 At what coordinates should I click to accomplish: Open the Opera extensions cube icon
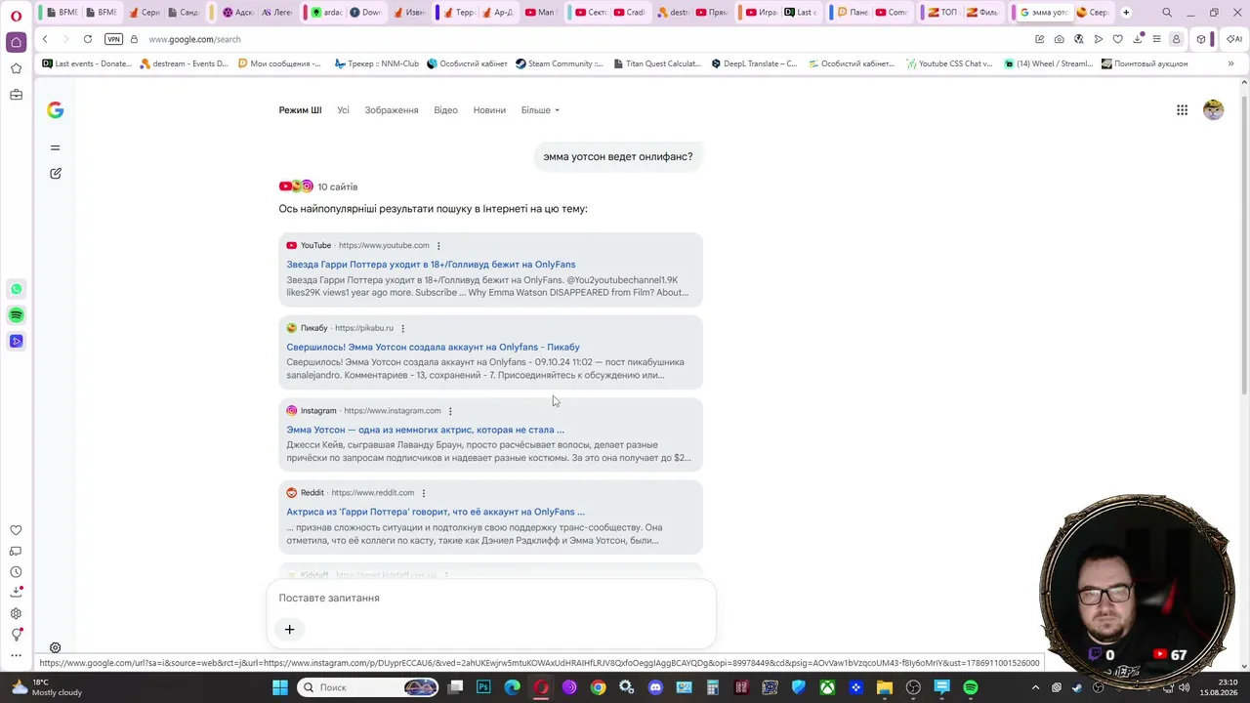click(x=1201, y=39)
